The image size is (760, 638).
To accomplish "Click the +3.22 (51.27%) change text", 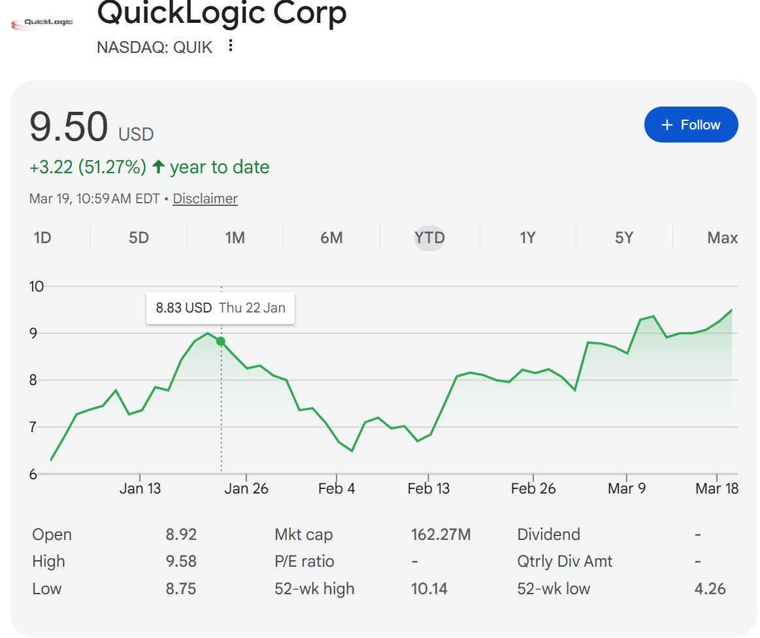I will point(88,167).
